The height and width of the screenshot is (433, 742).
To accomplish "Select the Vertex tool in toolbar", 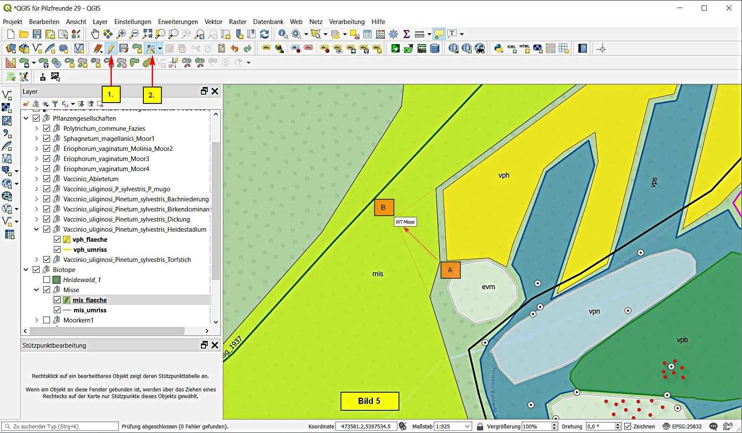I will tap(150, 48).
